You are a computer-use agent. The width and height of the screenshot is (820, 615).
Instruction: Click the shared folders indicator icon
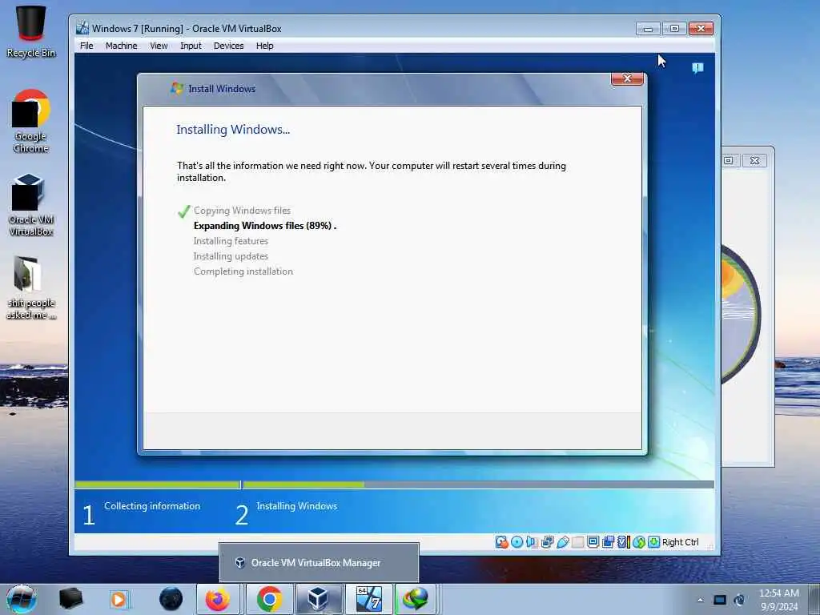578,542
